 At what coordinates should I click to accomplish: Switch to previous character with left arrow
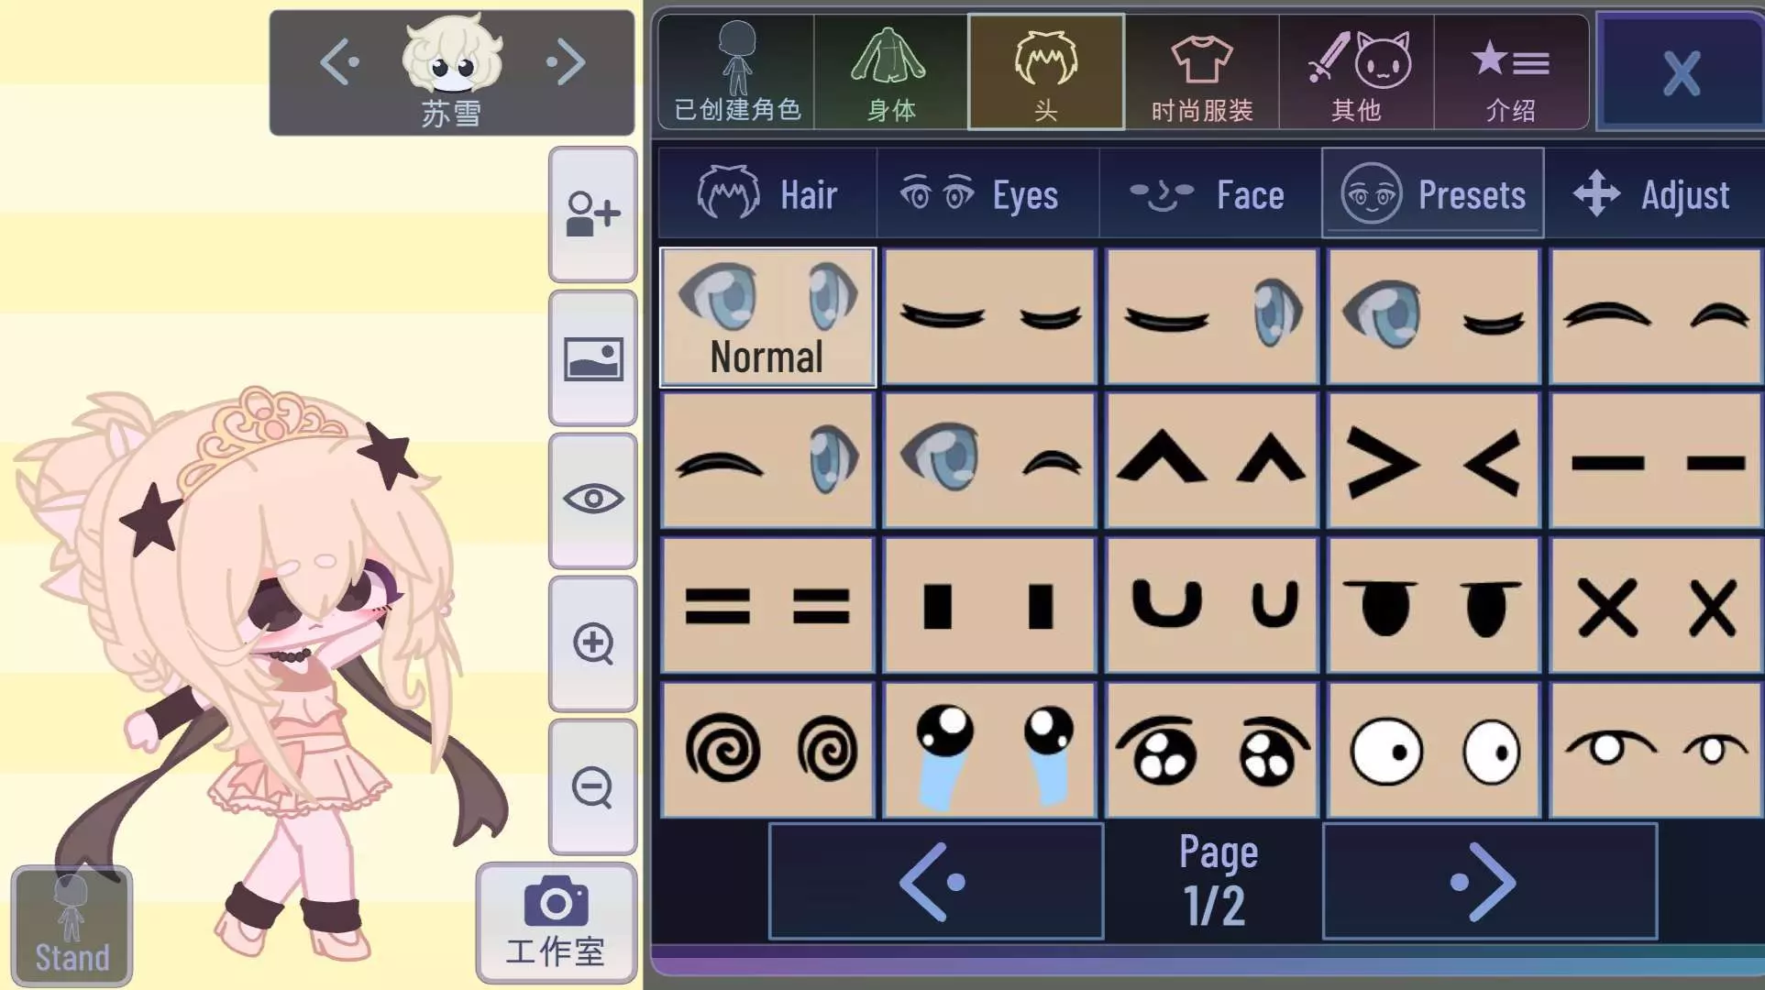click(x=339, y=63)
